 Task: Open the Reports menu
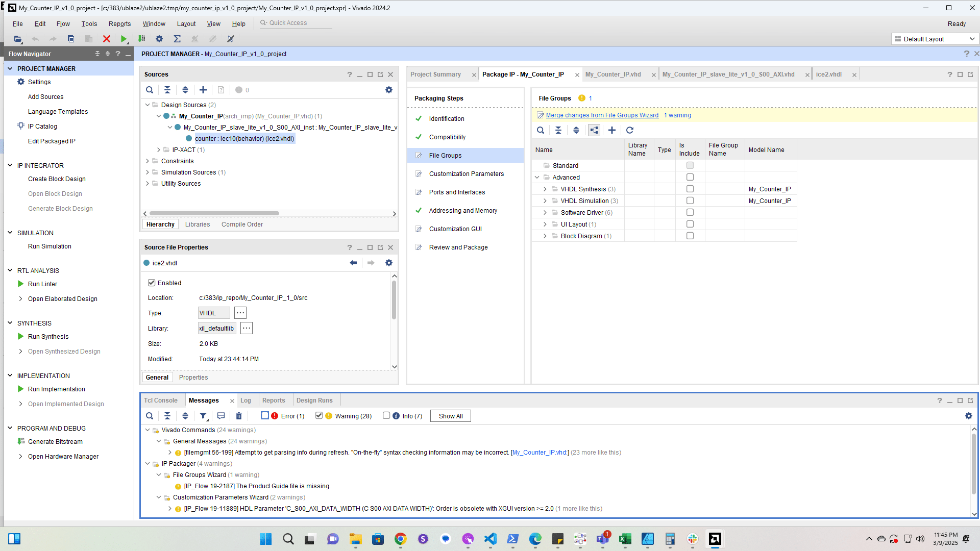(119, 23)
